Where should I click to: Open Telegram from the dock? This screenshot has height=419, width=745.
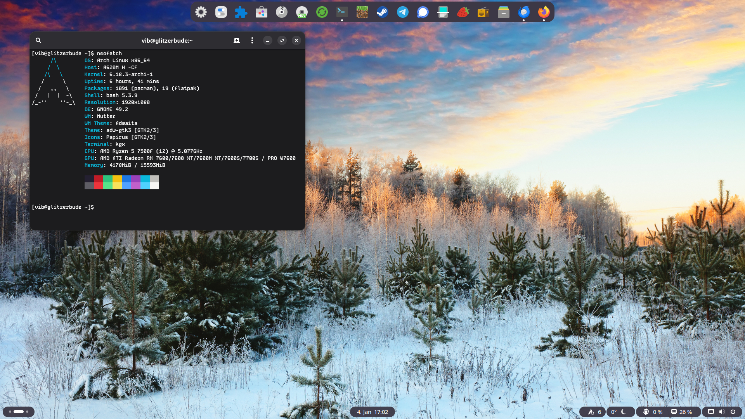[x=402, y=12]
